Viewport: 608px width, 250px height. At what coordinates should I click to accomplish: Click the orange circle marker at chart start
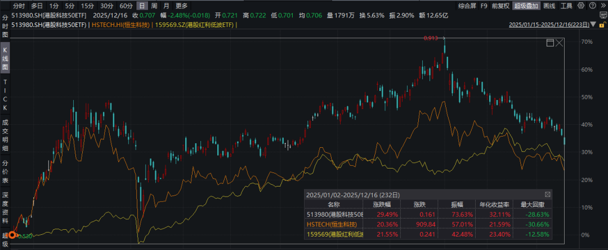point(13,234)
